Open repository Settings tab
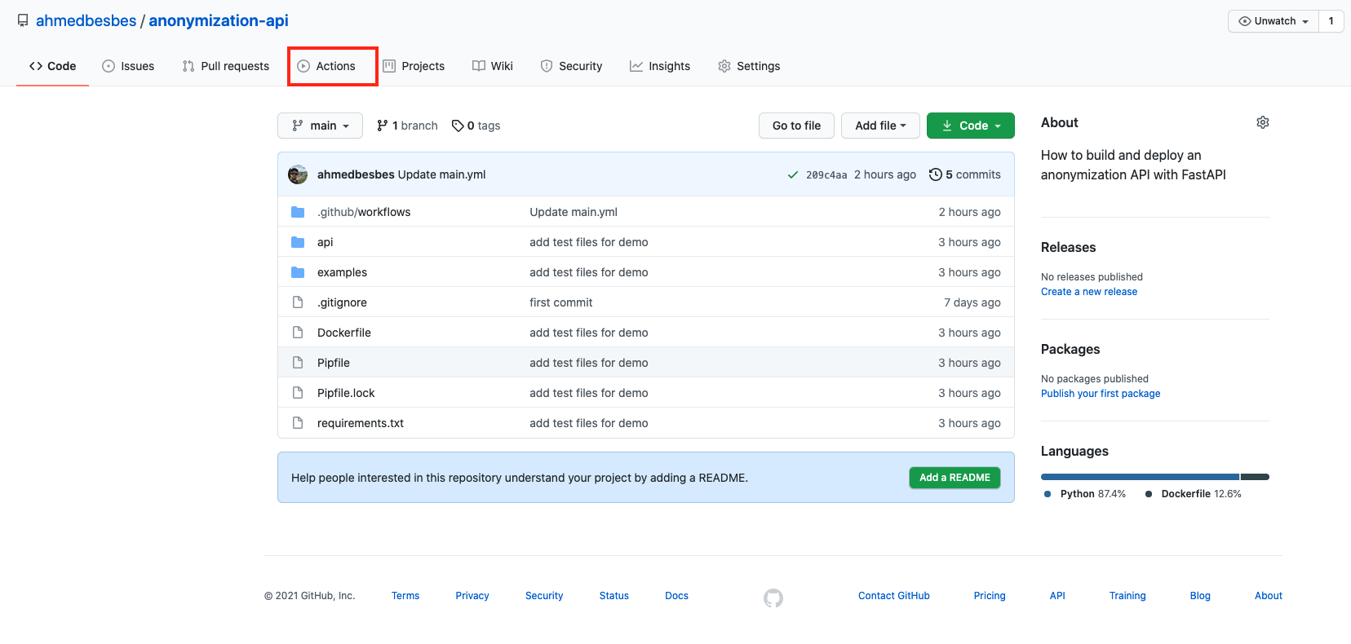1351x644 pixels. click(749, 66)
